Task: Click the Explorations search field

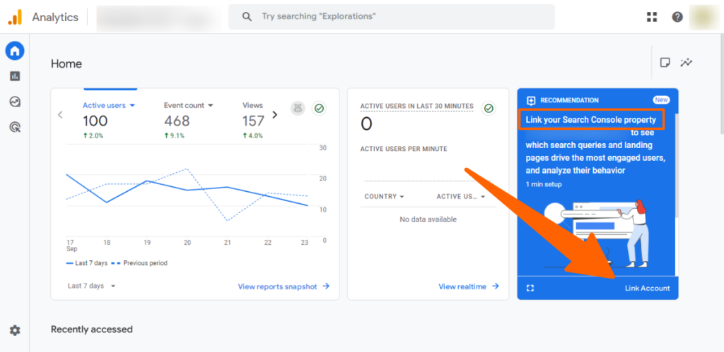Action: pos(391,16)
